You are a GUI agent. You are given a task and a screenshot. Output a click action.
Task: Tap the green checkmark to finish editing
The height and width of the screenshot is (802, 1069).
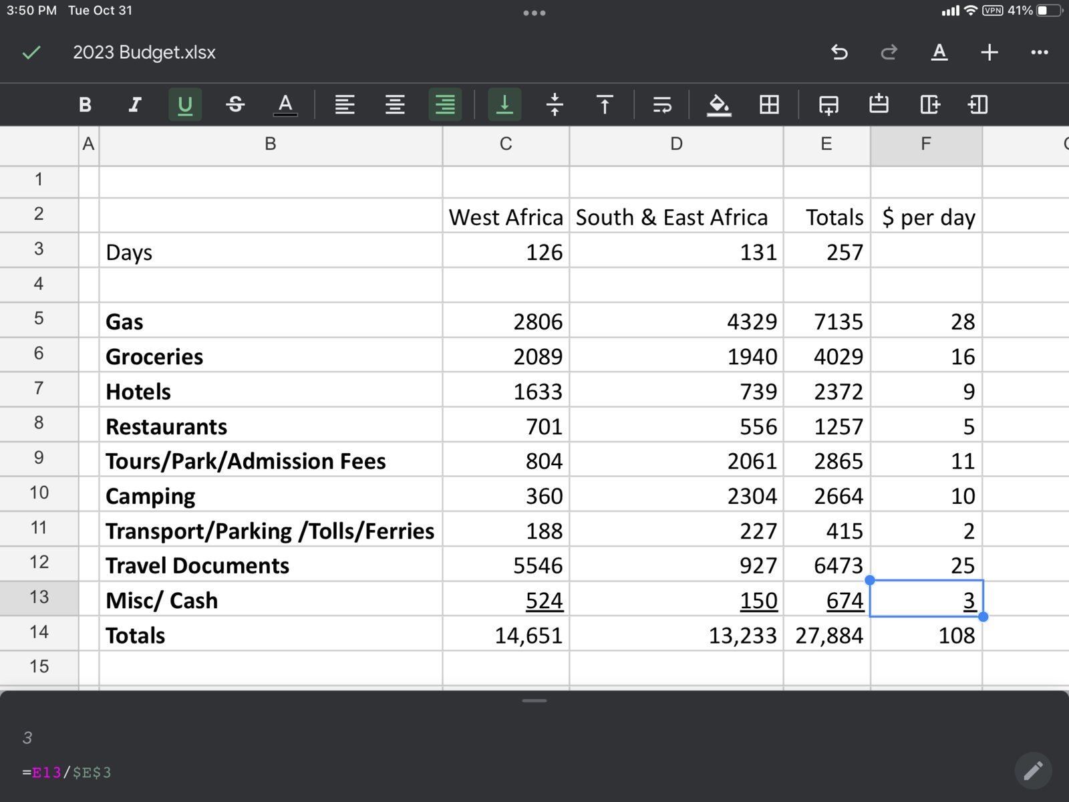coord(31,52)
